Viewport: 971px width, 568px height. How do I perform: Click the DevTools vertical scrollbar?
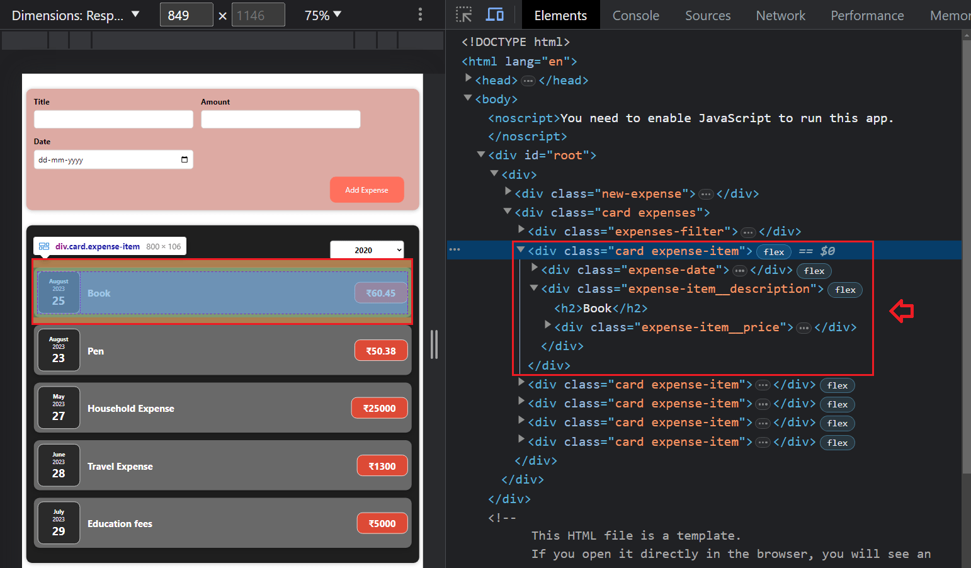[966, 252]
